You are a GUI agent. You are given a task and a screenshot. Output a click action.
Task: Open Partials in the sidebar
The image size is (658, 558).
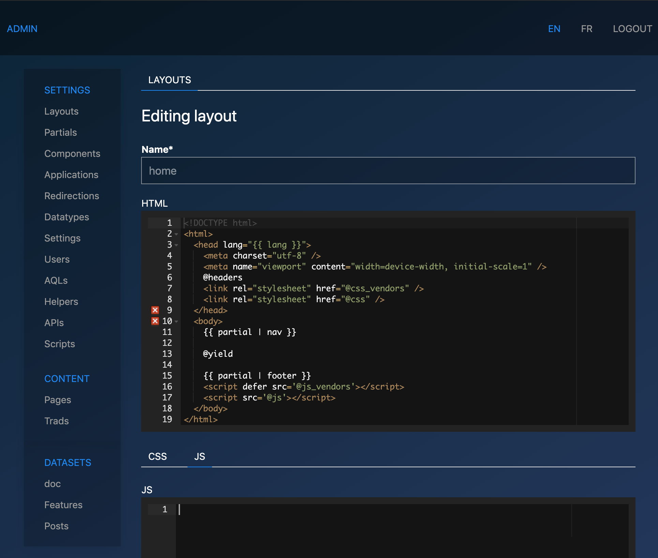(61, 132)
